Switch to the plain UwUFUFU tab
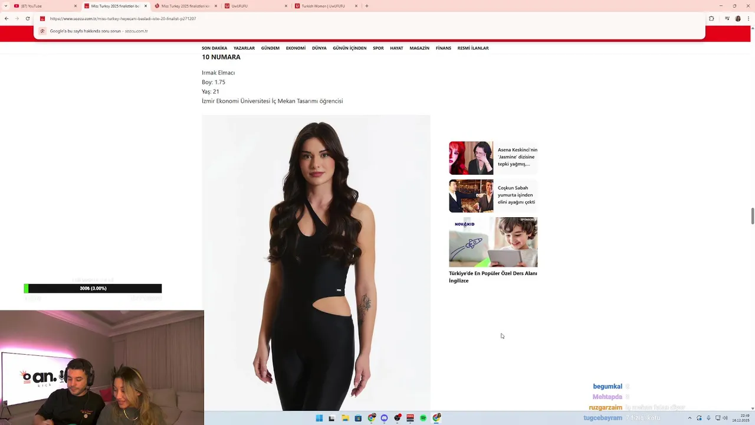 pyautogui.click(x=256, y=6)
